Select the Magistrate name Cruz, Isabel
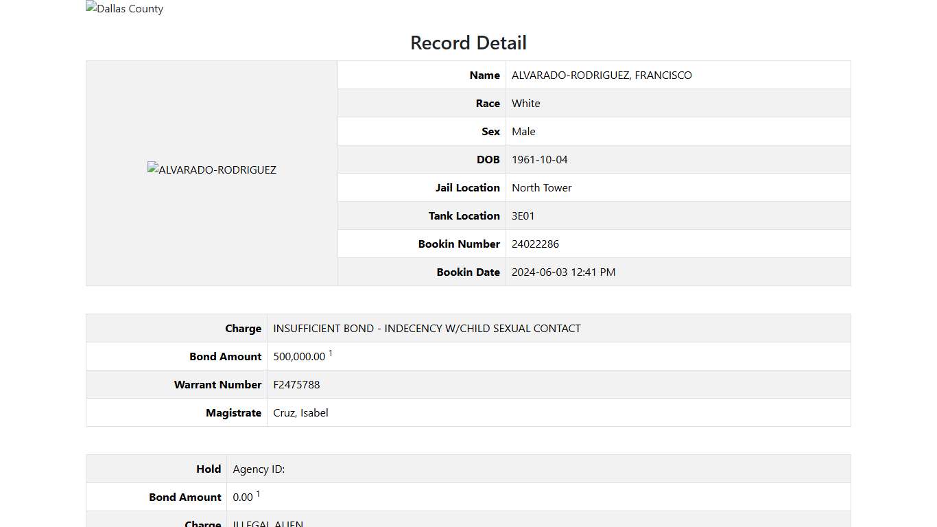The width and height of the screenshot is (937, 527). pos(300,412)
